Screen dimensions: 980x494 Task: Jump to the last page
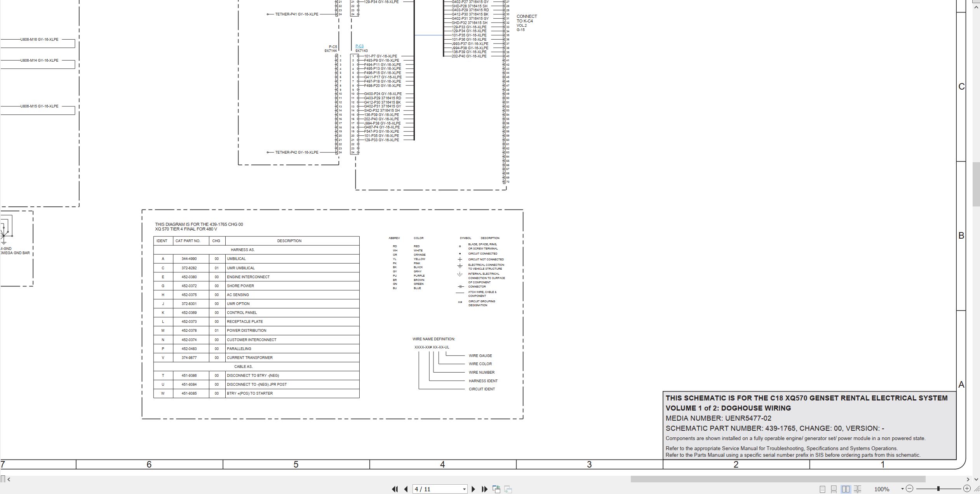484,489
